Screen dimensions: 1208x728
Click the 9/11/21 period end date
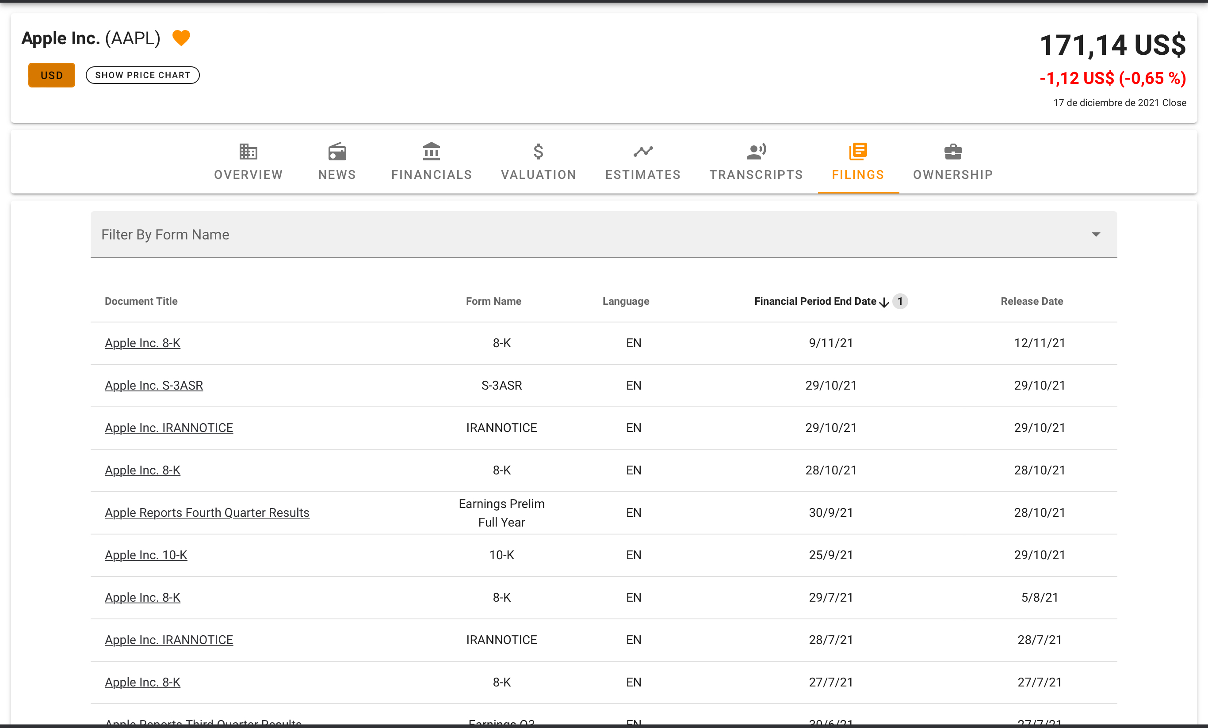point(830,343)
